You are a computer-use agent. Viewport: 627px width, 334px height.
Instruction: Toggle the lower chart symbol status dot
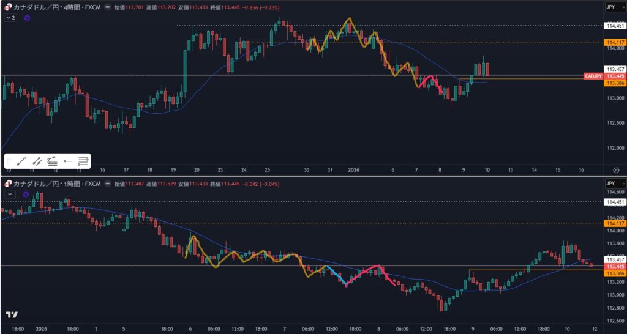click(x=108, y=184)
